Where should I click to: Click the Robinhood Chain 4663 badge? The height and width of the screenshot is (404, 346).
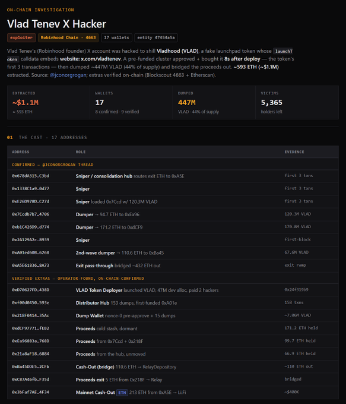tap(68, 37)
